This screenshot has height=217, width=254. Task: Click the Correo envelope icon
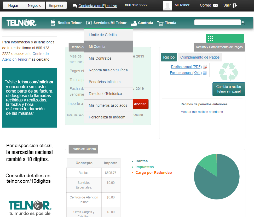tap(215, 5)
